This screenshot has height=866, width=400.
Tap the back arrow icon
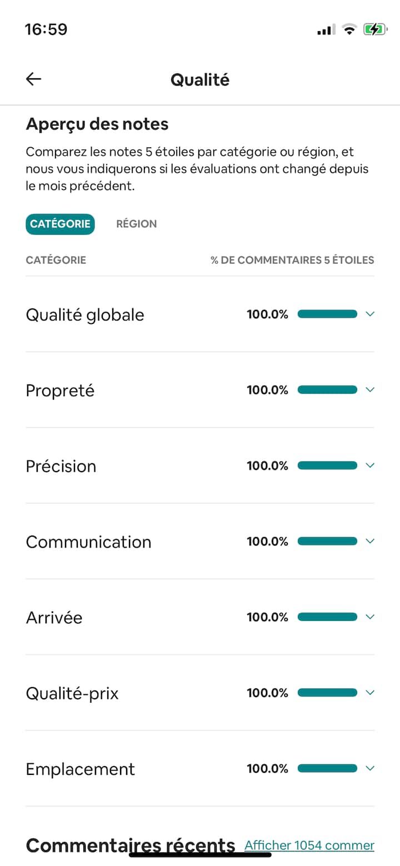pos(34,79)
